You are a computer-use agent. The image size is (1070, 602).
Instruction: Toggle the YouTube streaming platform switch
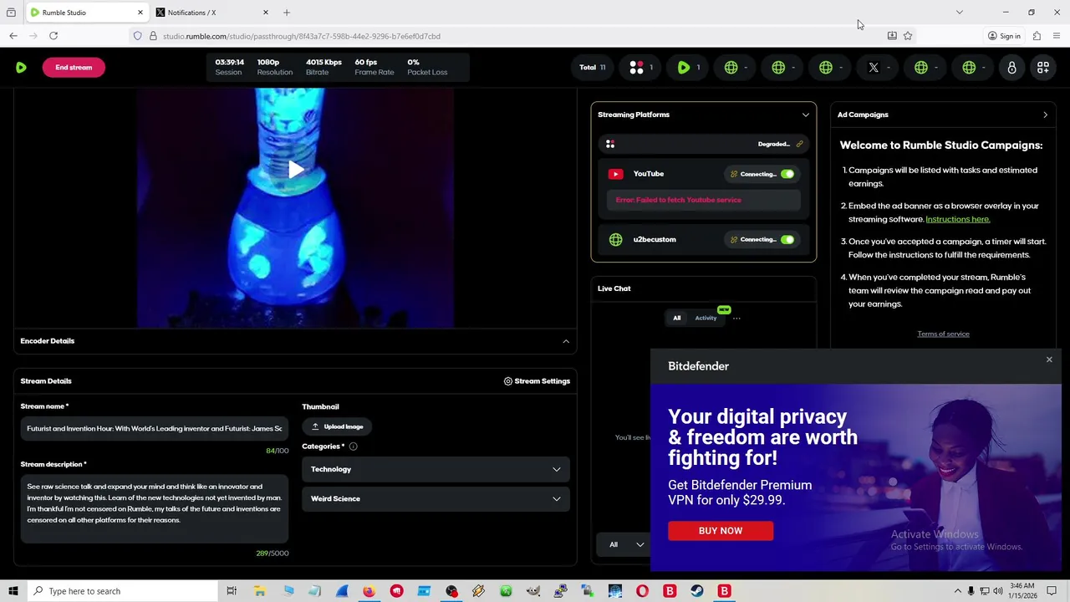click(787, 174)
